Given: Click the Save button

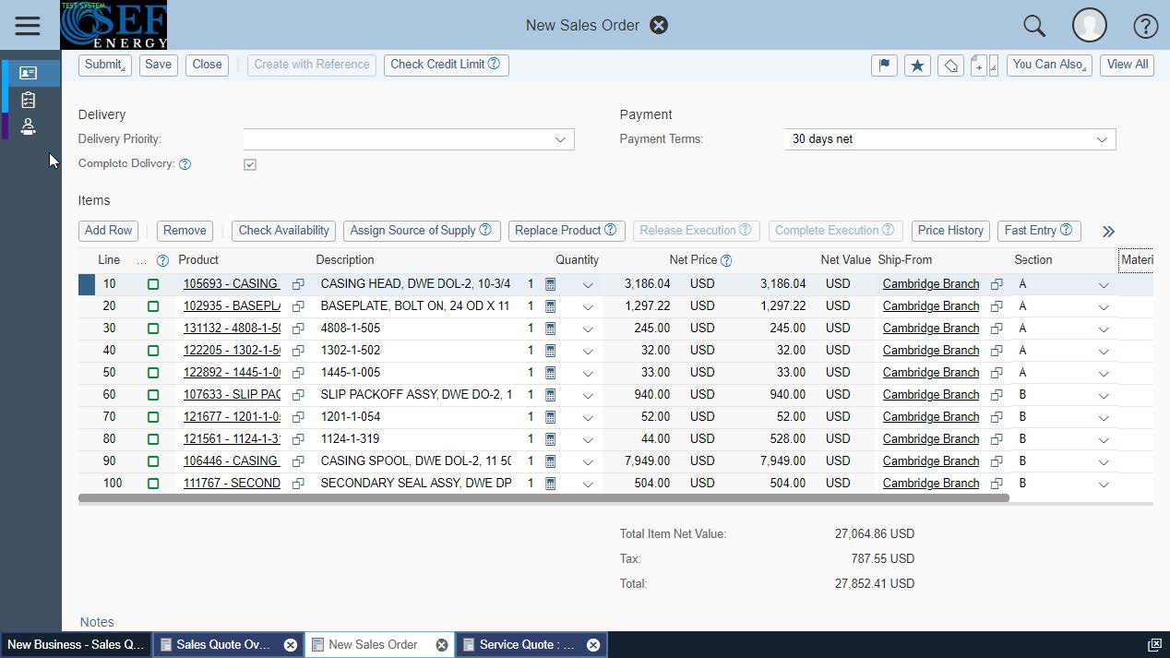Looking at the screenshot, I should click(158, 65).
